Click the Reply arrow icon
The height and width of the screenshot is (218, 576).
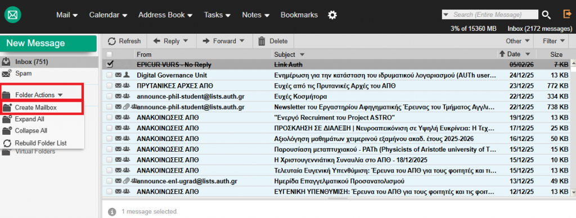tap(156, 41)
